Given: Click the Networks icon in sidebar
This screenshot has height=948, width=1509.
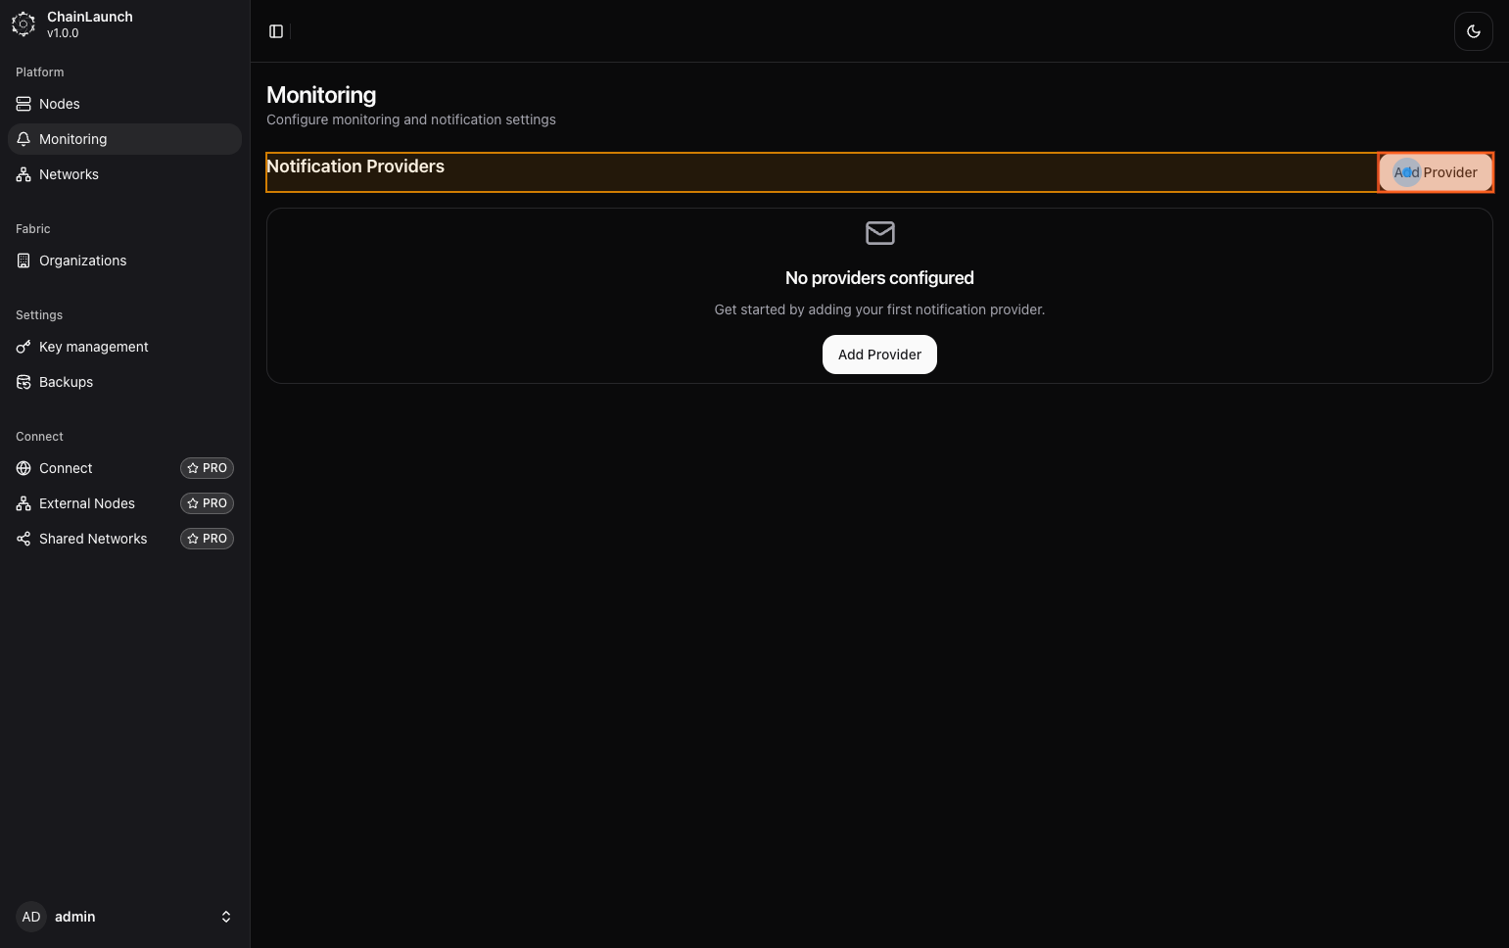Looking at the screenshot, I should pyautogui.click(x=24, y=174).
